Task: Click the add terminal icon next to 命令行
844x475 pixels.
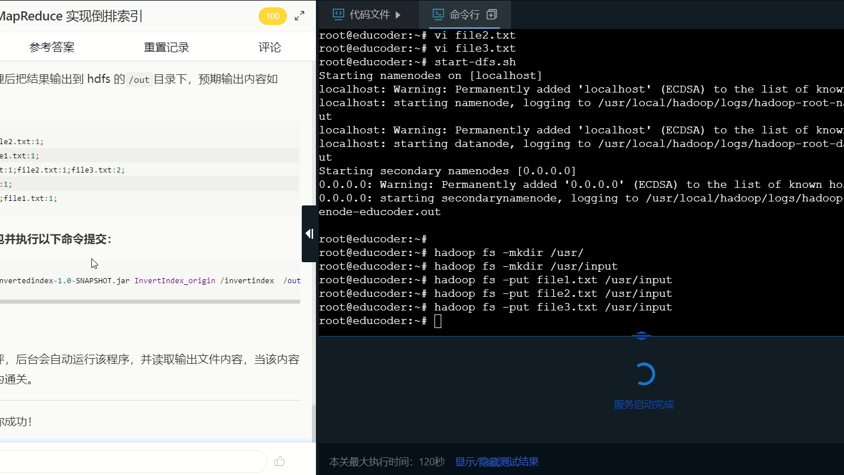Action: [492, 14]
